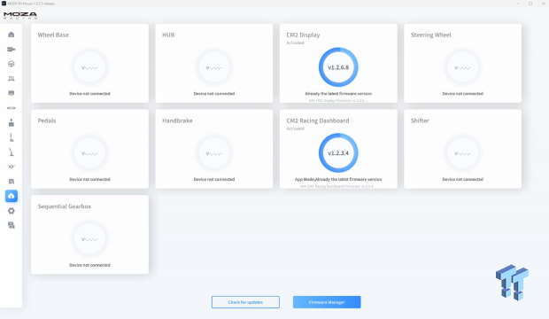This screenshot has width=549, height=319.
Task: Select small bracketed-circle sidebar icon
Action: coord(12,167)
